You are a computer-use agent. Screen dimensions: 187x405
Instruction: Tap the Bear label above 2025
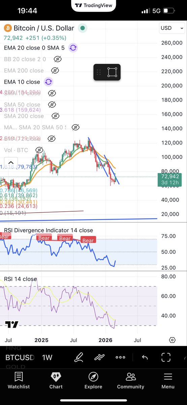tap(44, 238)
